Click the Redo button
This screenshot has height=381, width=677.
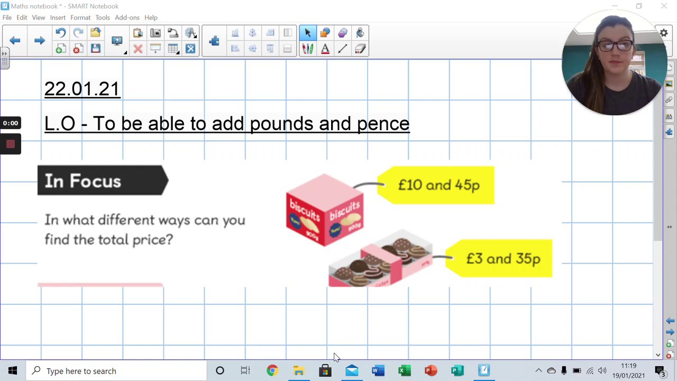tap(78, 33)
